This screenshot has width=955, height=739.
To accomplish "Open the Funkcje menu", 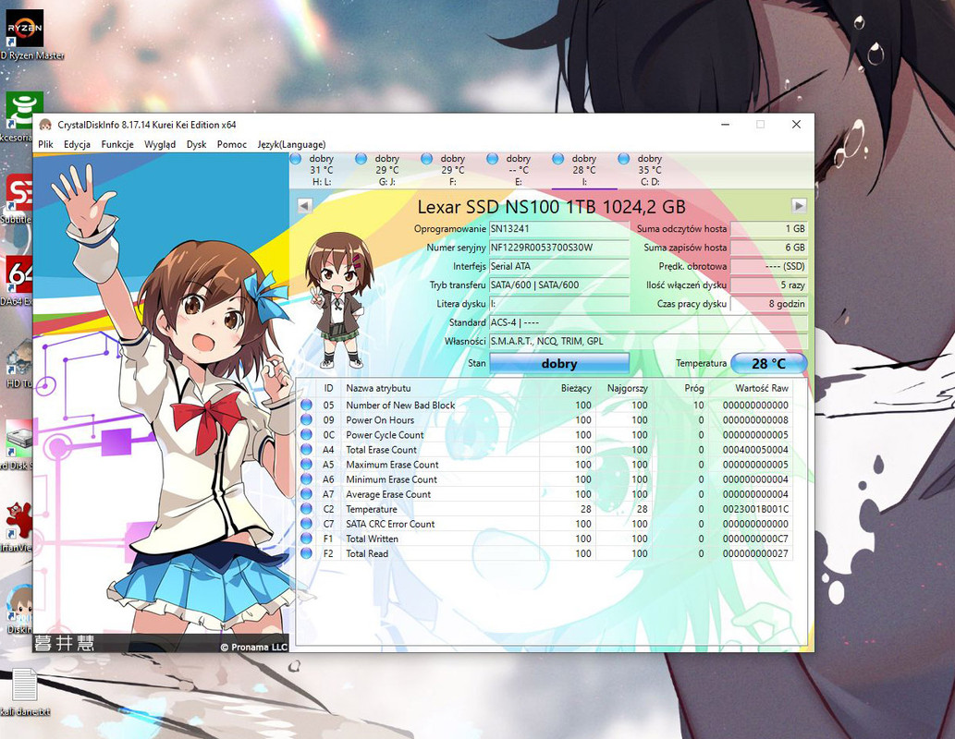I will [x=116, y=144].
